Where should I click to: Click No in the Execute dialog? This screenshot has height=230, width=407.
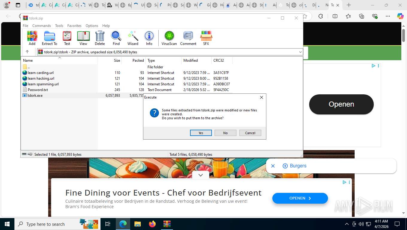tap(225, 133)
